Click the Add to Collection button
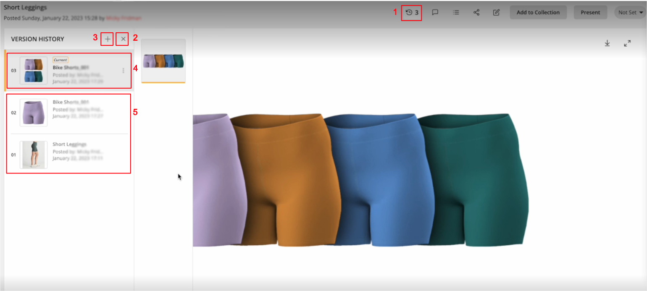 (x=538, y=13)
